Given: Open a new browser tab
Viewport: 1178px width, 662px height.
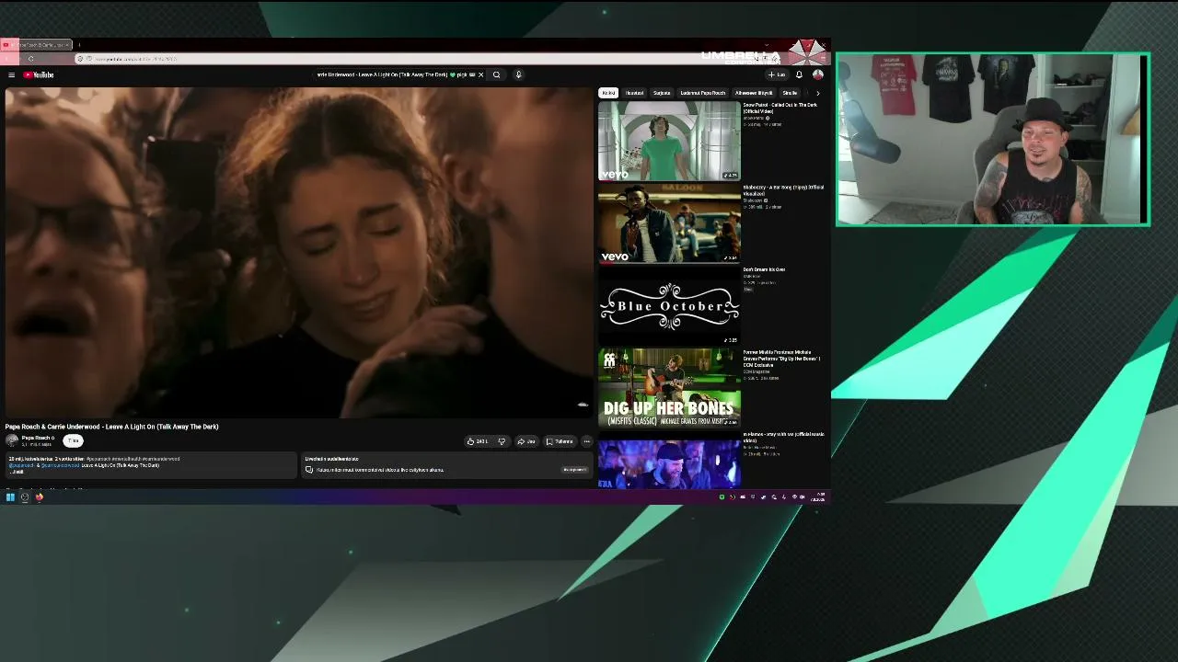Looking at the screenshot, I should 79,44.
